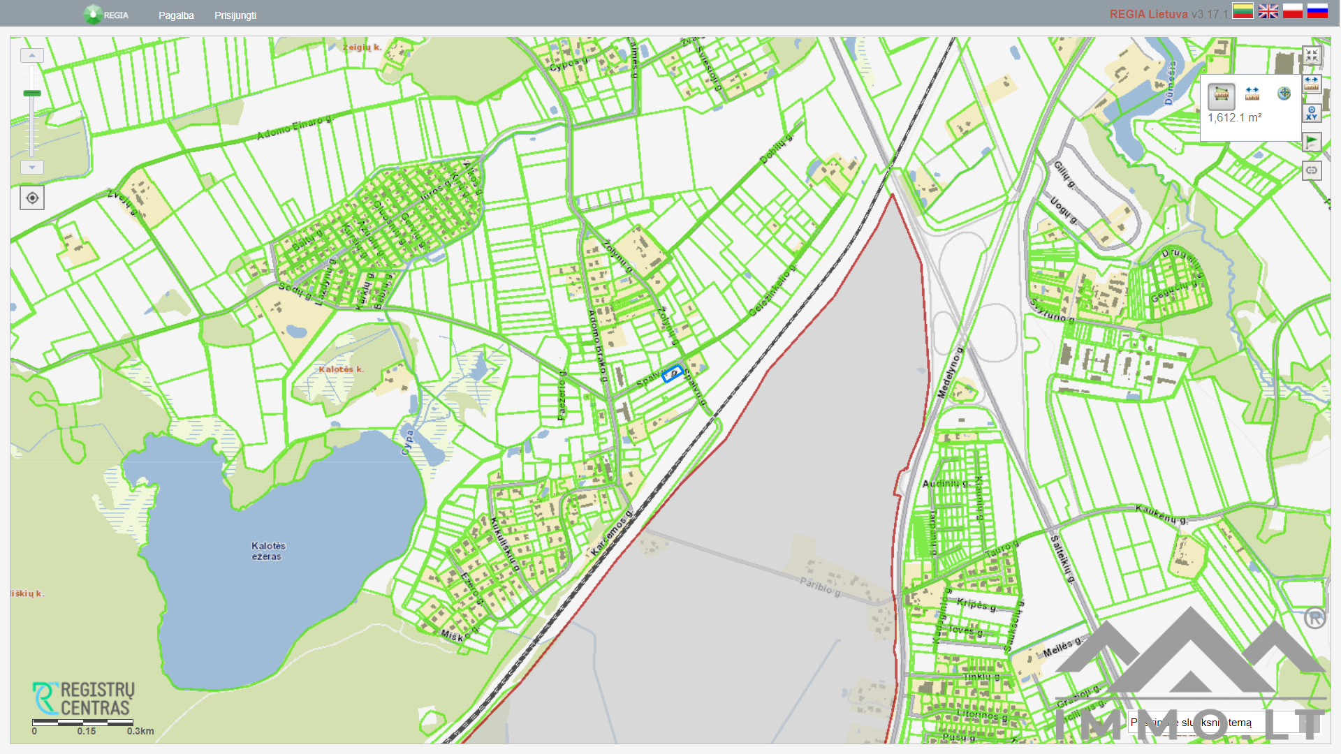Zoom out with the down-arrow button
This screenshot has width=1341, height=754.
click(x=32, y=168)
